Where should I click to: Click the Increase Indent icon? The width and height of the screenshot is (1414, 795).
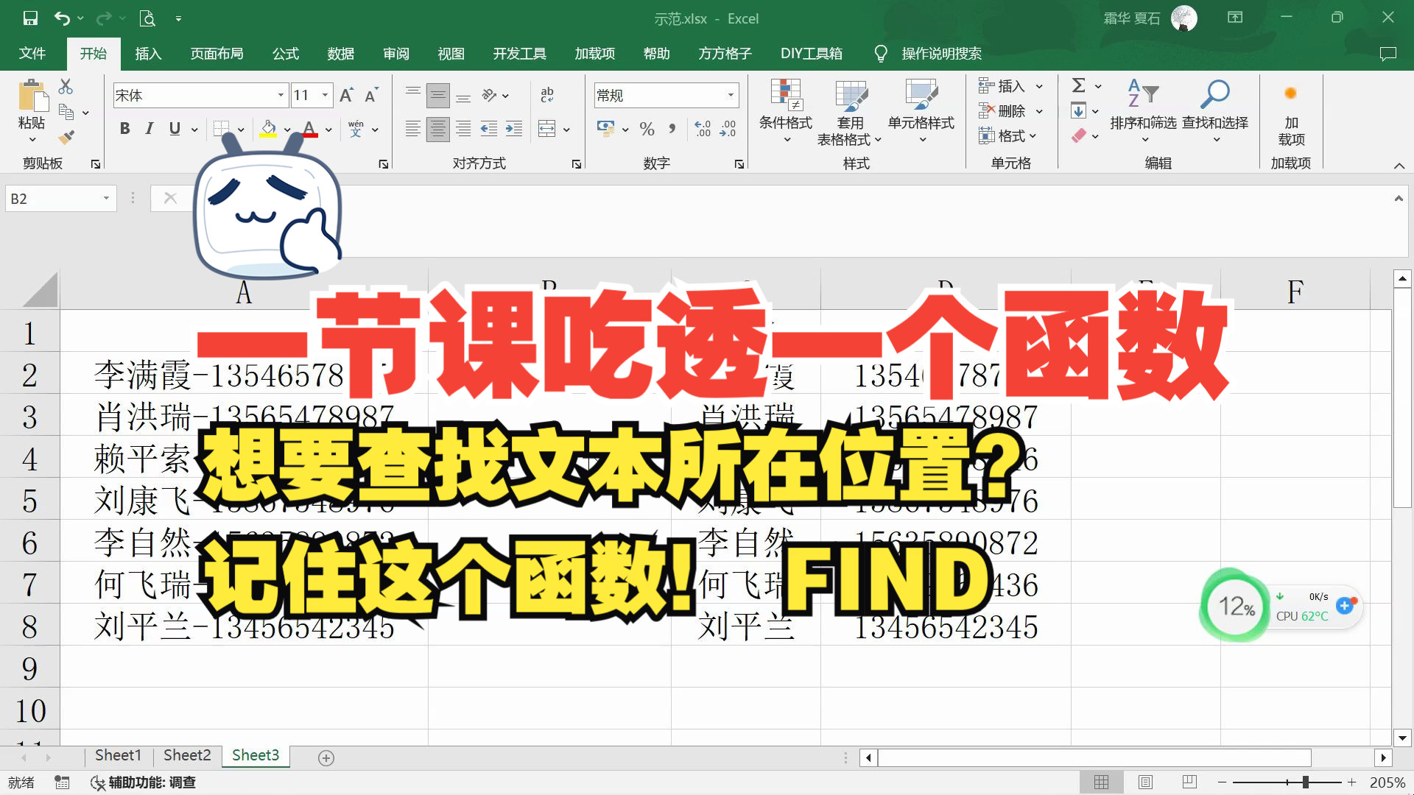(514, 129)
